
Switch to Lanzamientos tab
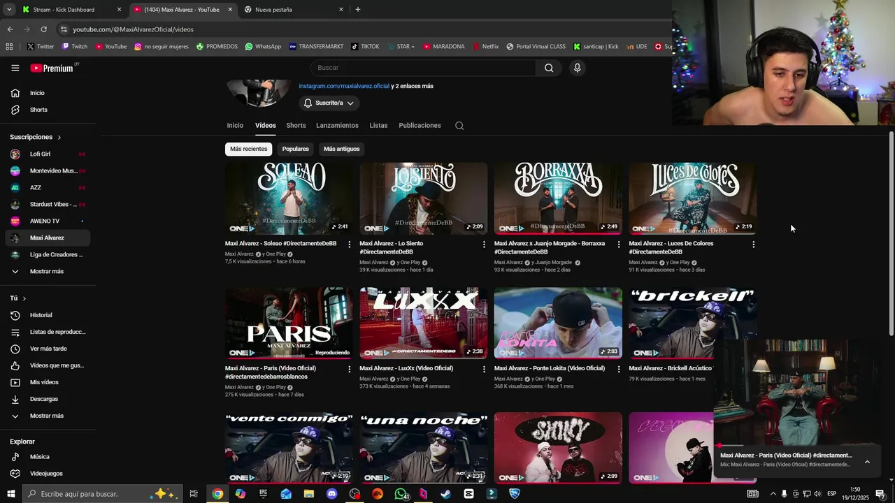click(x=337, y=126)
